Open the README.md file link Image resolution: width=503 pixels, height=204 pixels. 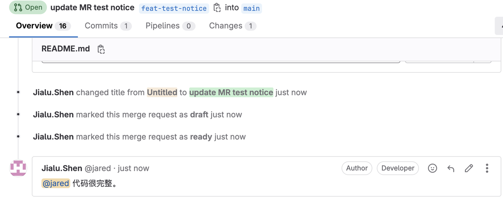click(66, 49)
